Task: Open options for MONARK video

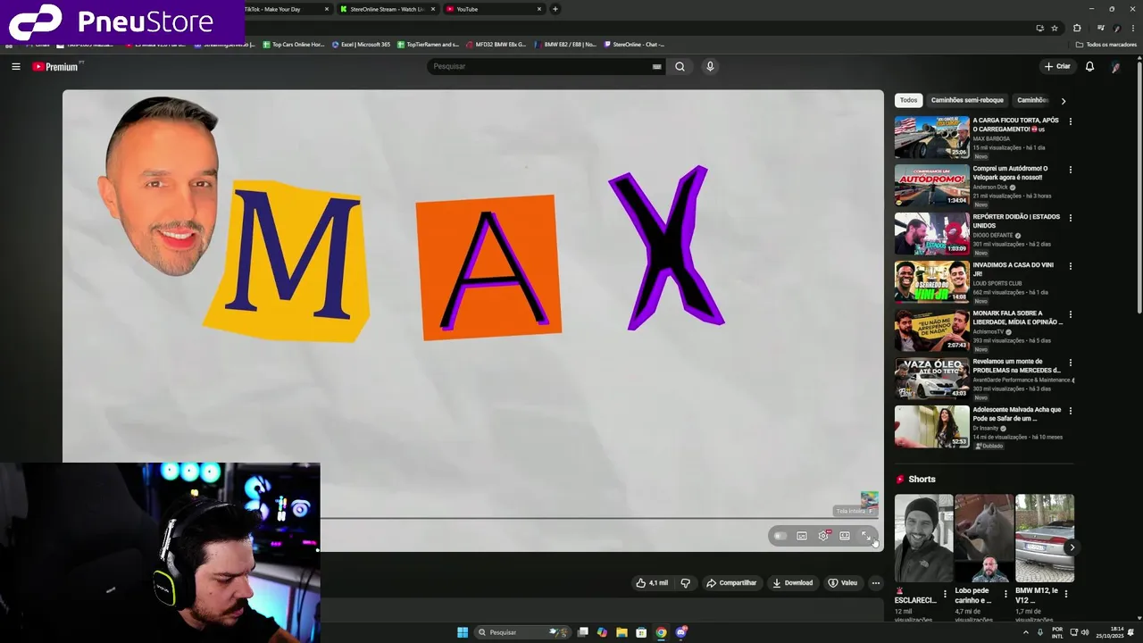Action: point(1071,314)
